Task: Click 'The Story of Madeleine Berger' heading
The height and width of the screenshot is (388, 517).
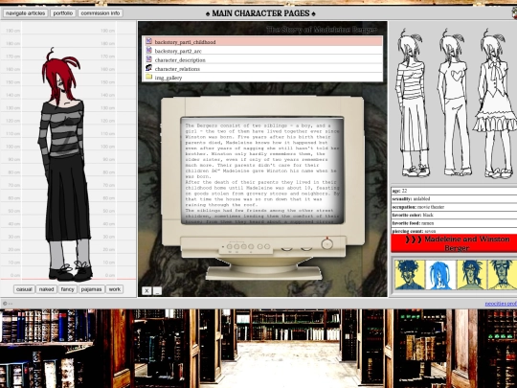Action: 322,30
